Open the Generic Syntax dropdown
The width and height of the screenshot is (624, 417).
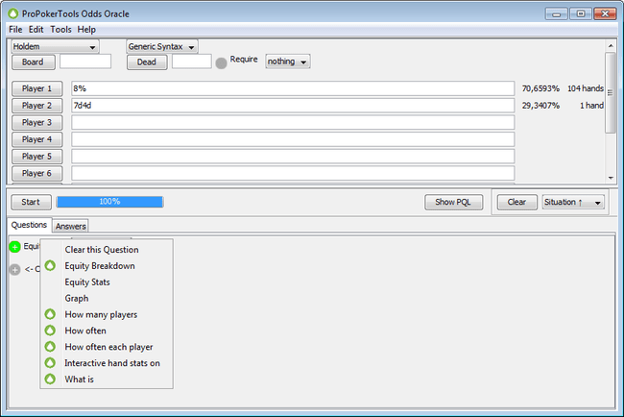pyautogui.click(x=162, y=46)
